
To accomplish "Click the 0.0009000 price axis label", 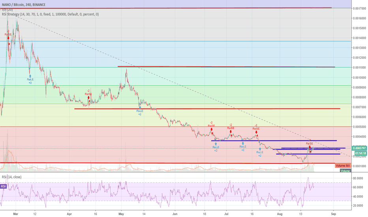I will [x=360, y=88].
